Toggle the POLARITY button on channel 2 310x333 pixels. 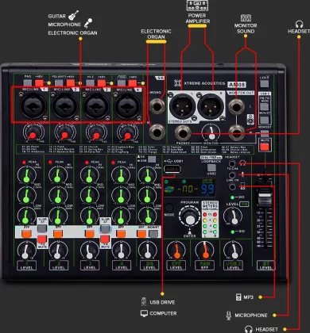pyautogui.click(x=59, y=83)
